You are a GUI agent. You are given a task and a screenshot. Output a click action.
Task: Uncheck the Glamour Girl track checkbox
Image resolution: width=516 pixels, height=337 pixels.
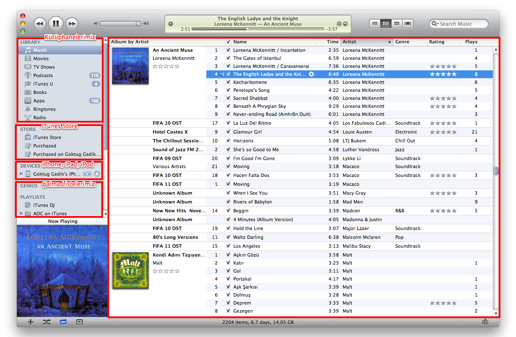click(228, 132)
